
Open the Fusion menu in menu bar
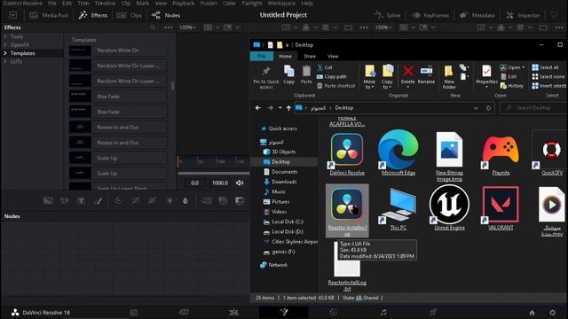point(209,4)
